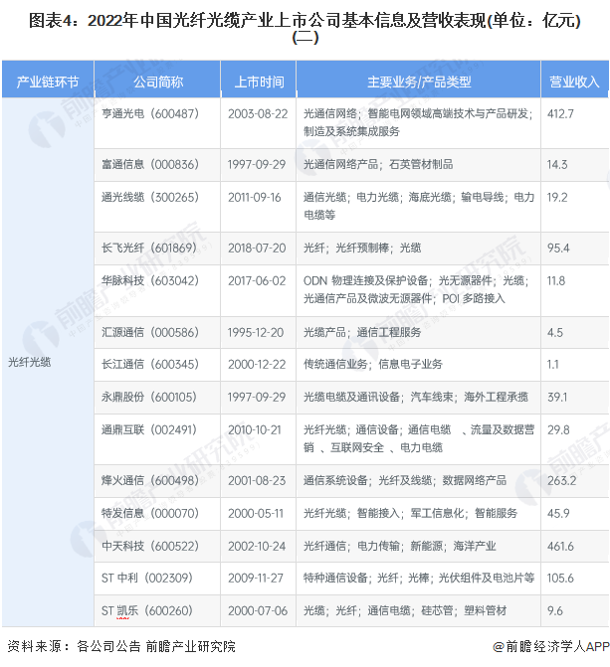Click revenue value 14.3
610x667 pixels.
tap(557, 164)
